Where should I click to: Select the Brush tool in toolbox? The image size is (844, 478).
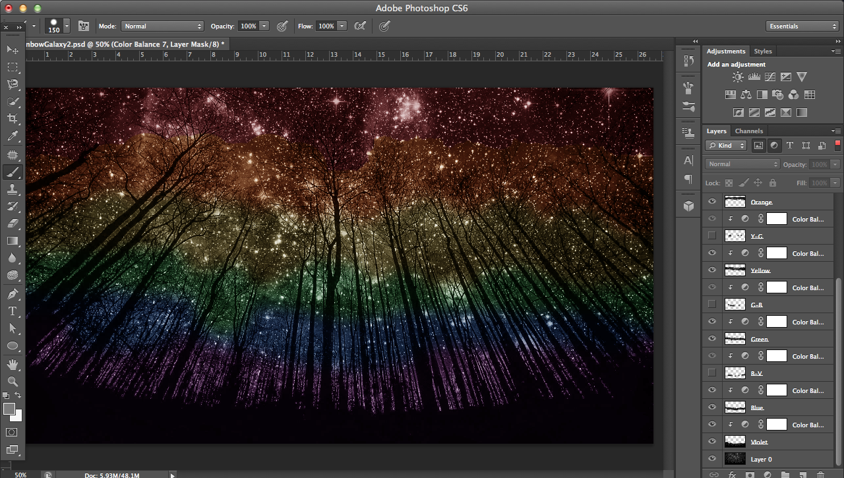pos(13,172)
